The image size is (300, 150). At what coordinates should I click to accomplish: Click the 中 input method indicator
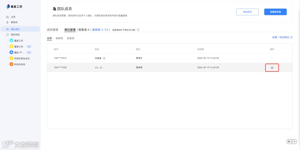tap(289, 142)
